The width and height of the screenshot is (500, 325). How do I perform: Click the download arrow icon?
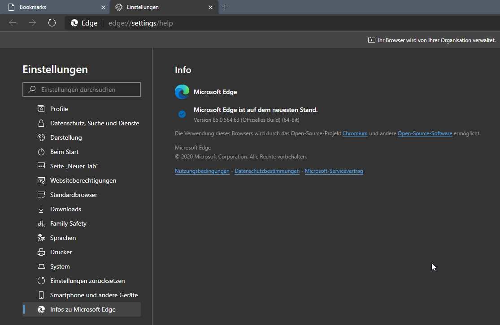(41, 209)
